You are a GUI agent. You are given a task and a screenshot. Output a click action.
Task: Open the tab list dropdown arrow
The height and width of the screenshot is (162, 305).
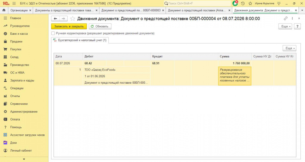point(302,10)
